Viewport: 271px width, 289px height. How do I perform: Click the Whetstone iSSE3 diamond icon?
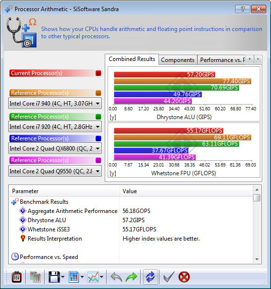pyautogui.click(x=23, y=229)
